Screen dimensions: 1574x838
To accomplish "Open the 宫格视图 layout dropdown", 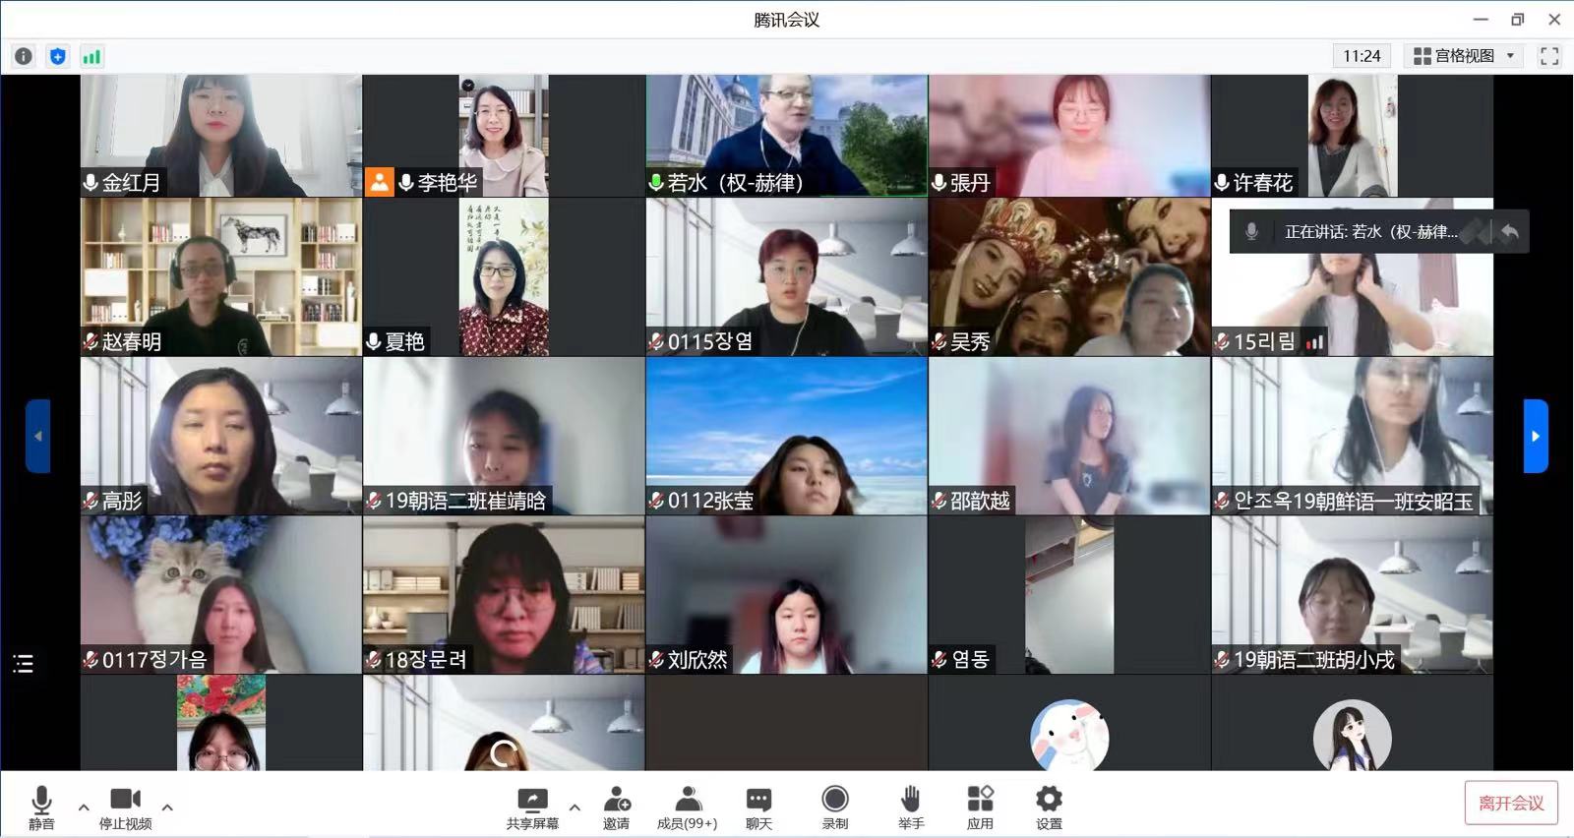I will click(x=1464, y=56).
